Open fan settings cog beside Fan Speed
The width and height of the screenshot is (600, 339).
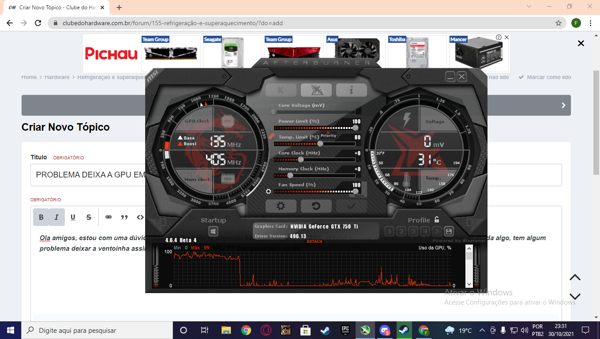[x=268, y=192]
